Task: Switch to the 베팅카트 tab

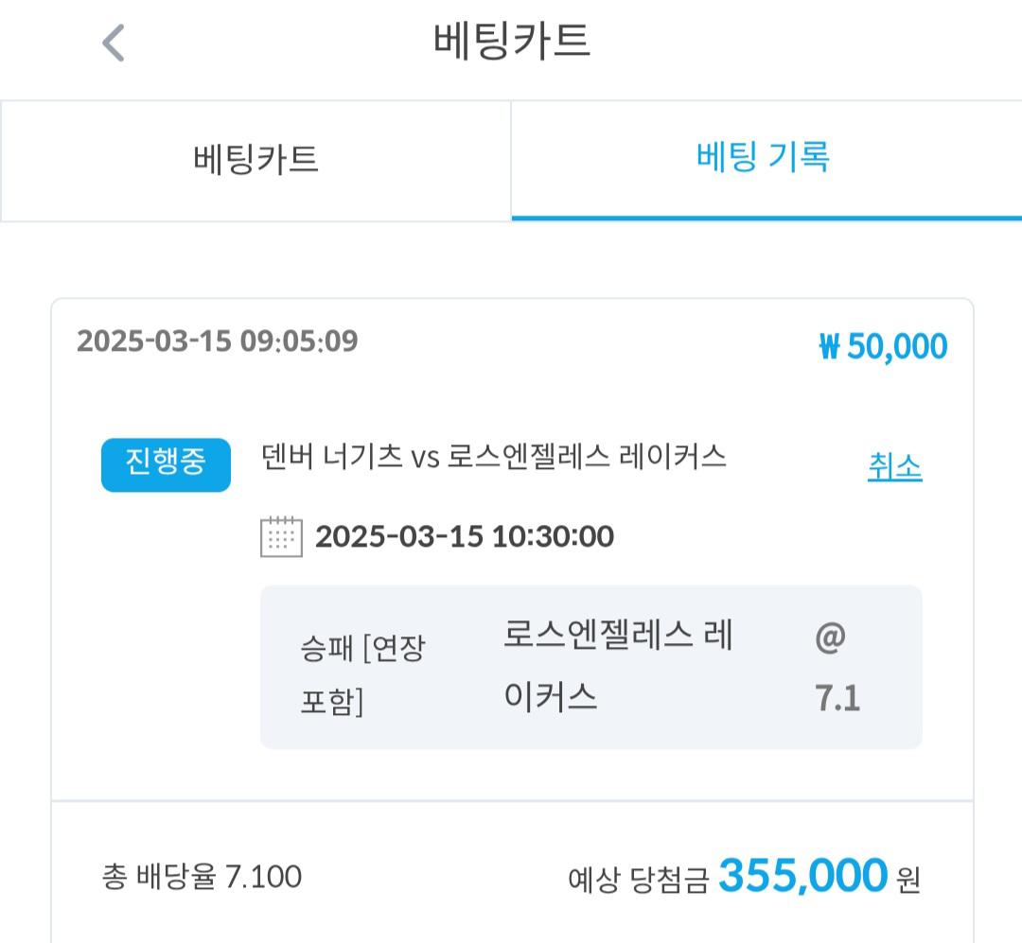Action: (255, 160)
